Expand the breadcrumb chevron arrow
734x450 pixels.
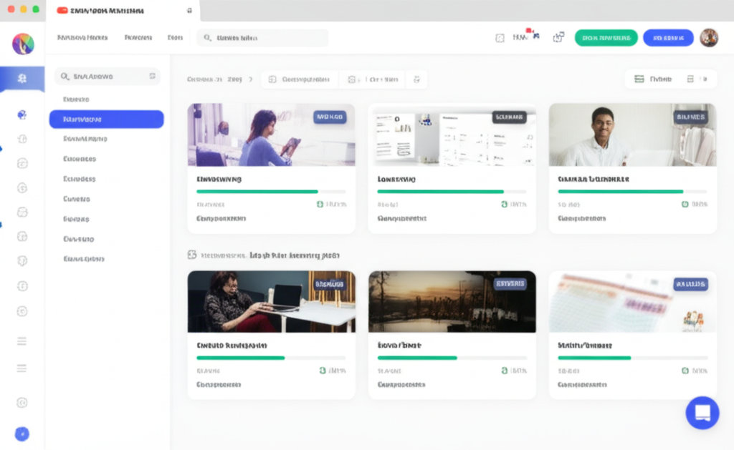pyautogui.click(x=251, y=79)
